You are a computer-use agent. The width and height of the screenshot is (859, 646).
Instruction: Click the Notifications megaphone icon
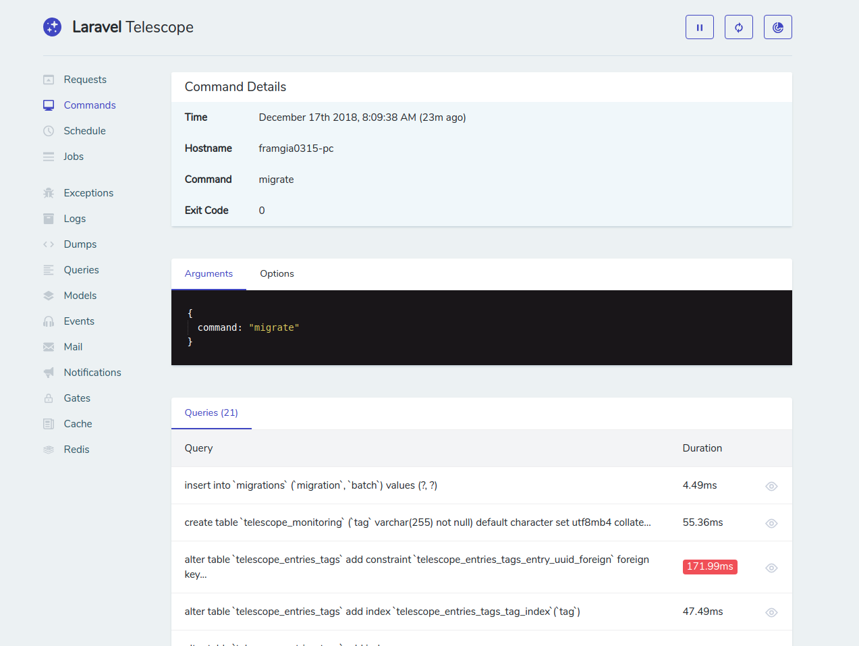coord(49,373)
